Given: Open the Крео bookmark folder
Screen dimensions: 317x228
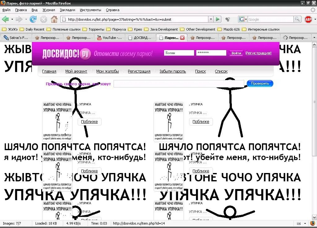Looking at the screenshot, I should coord(135,29).
